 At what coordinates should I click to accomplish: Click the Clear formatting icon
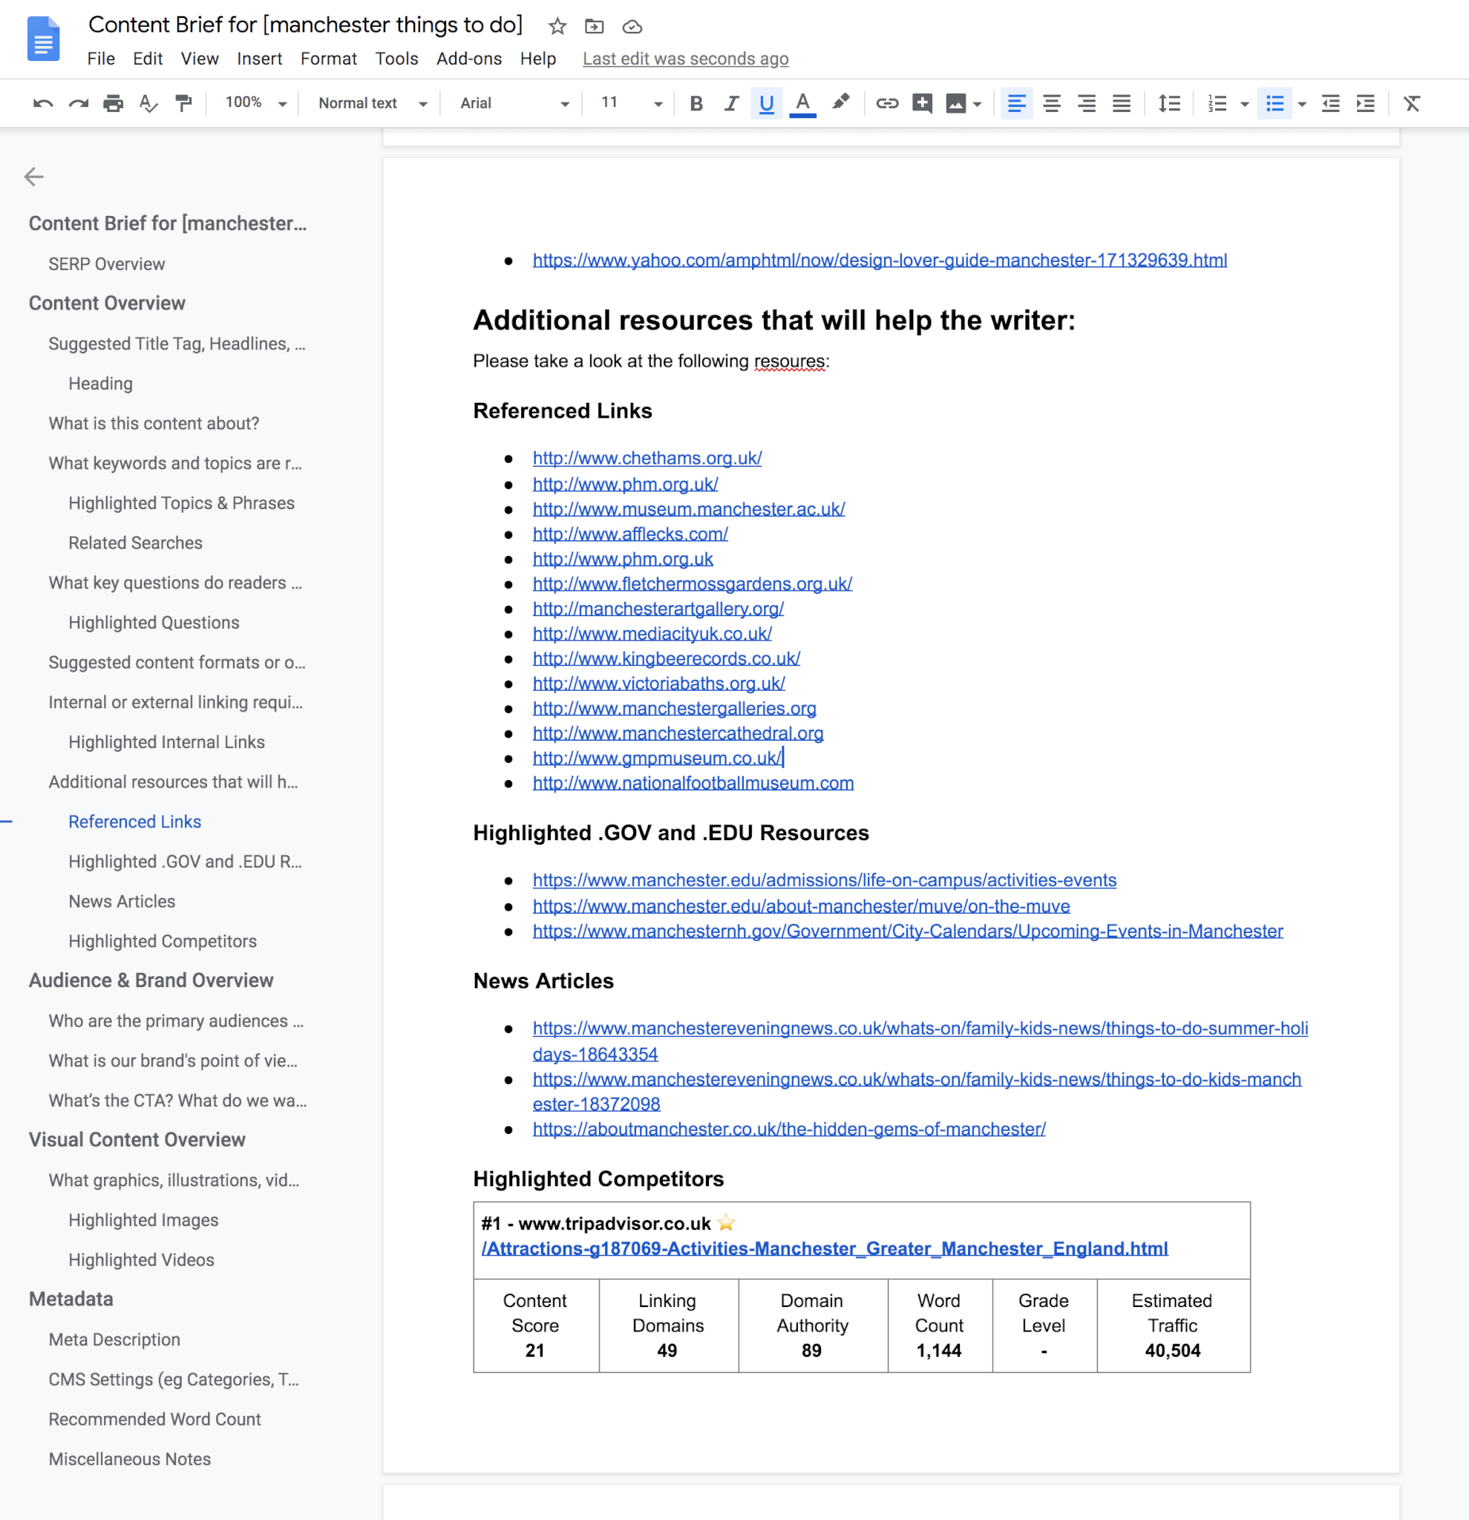pyautogui.click(x=1412, y=103)
